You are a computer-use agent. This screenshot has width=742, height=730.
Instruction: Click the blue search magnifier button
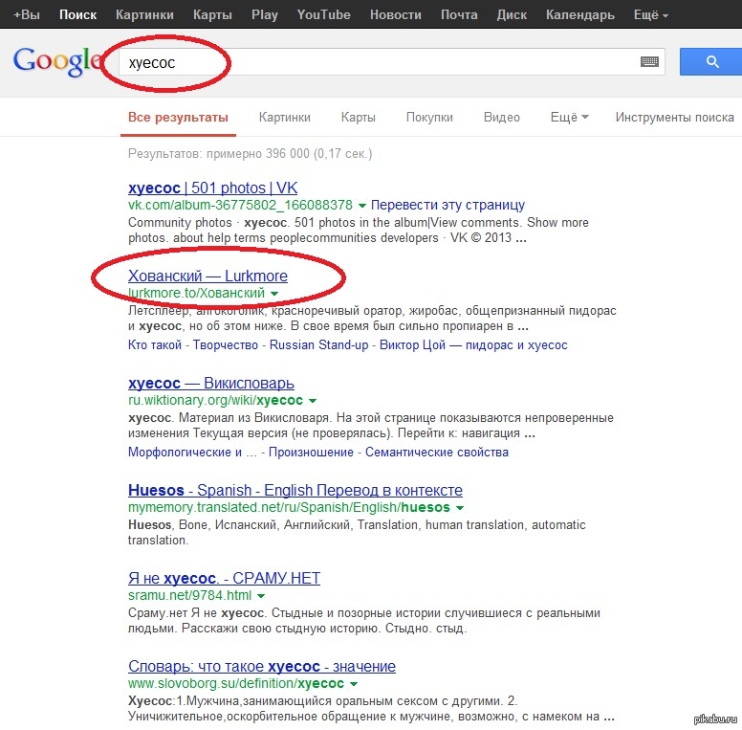pyautogui.click(x=711, y=61)
